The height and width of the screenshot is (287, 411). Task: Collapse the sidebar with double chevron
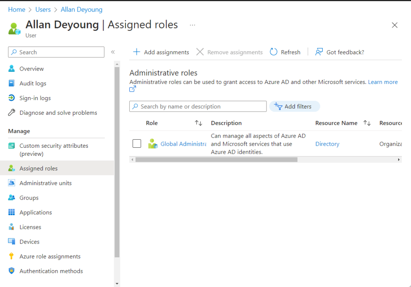point(113,52)
